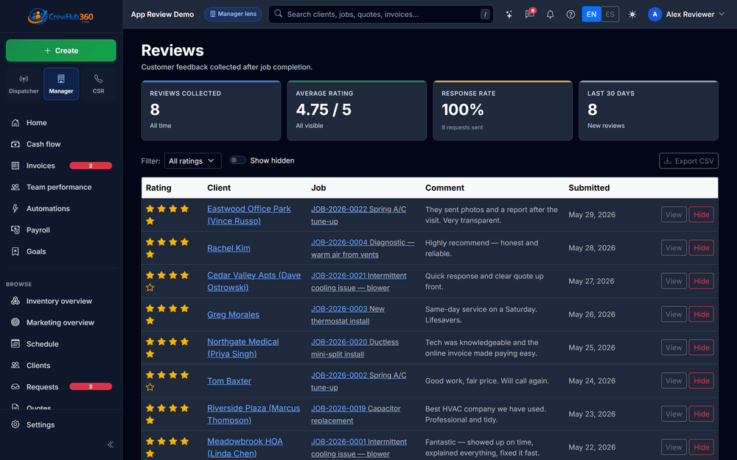Collapse the sidebar with double chevron
The width and height of the screenshot is (737, 460).
pyautogui.click(x=111, y=445)
